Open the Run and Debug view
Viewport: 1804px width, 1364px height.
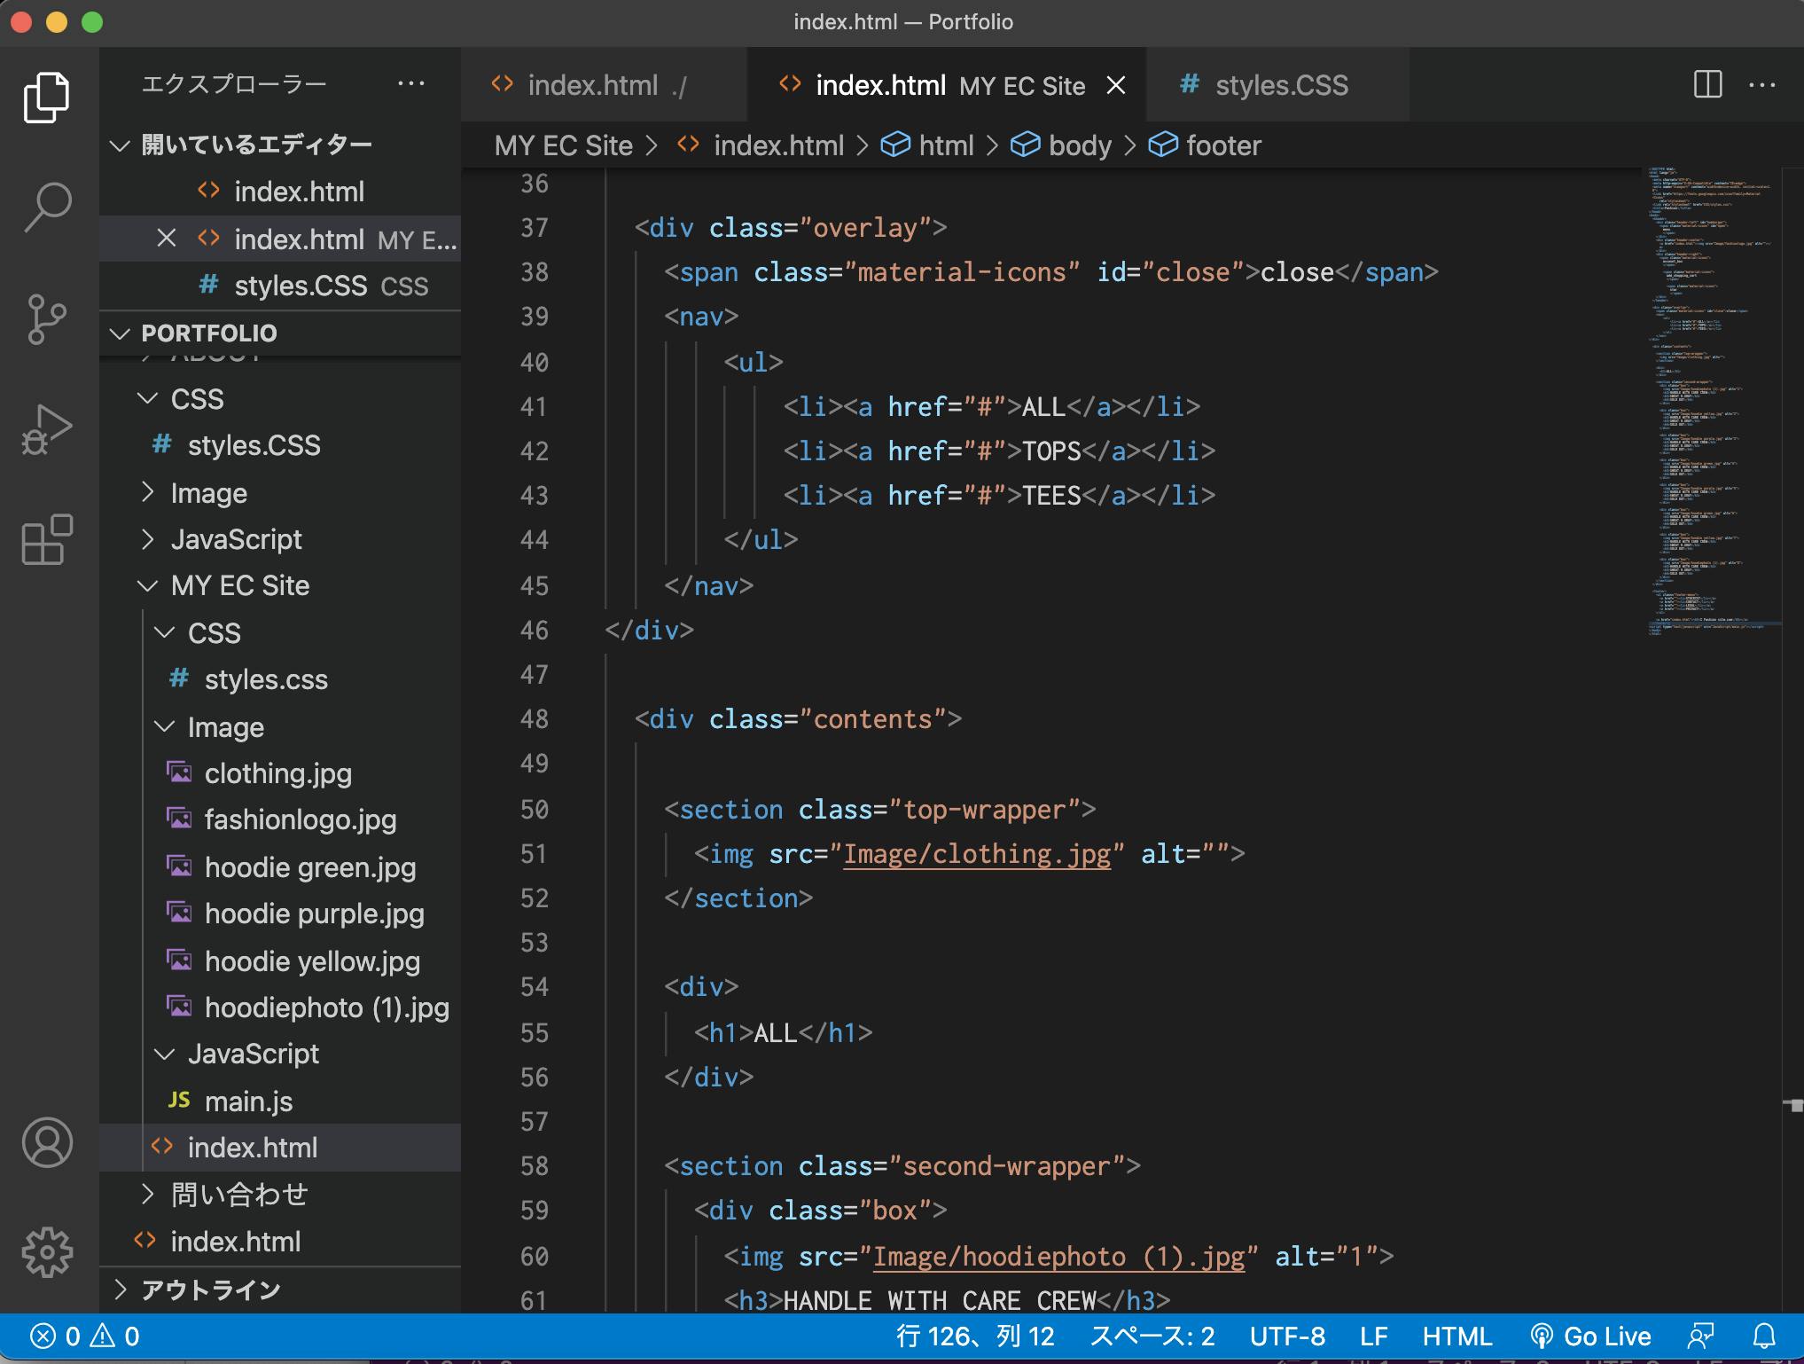coord(47,430)
